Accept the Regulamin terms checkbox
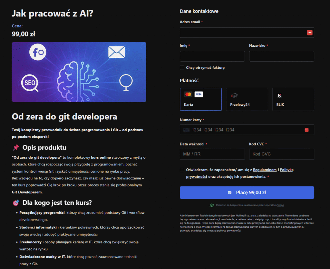The image size is (330, 269). tap(182, 170)
